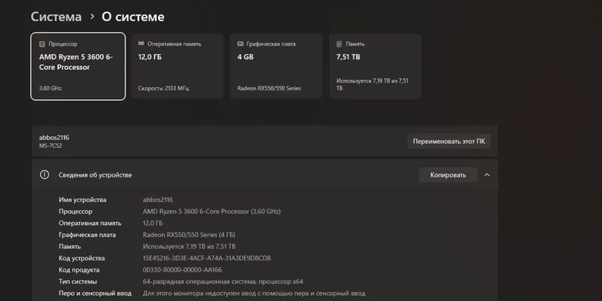Click the info circle icon beside Сведения об устройстве
This screenshot has width=602, height=301.
(x=44, y=175)
